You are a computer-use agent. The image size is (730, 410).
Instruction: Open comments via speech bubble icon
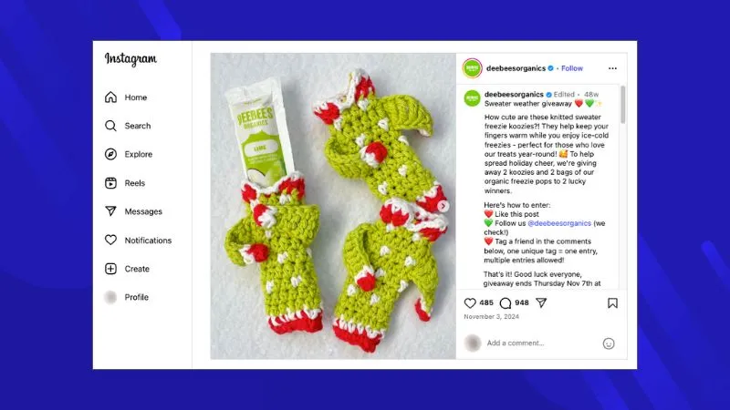coord(506,303)
